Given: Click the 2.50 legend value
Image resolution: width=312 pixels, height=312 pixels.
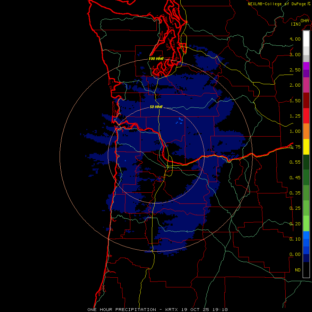Looking at the screenshot, I should [x=295, y=70].
